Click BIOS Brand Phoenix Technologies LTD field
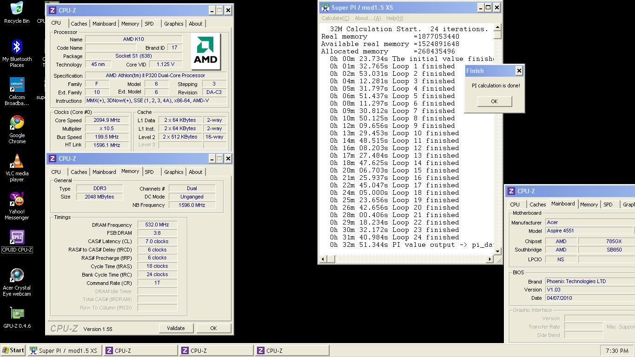 click(x=590, y=281)
